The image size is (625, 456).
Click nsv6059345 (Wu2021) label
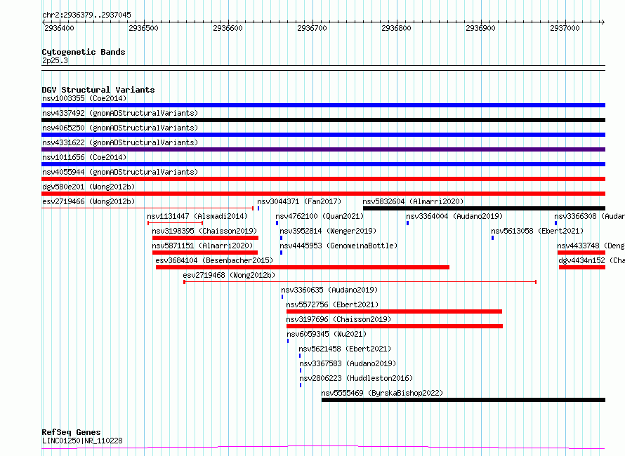[x=327, y=334]
